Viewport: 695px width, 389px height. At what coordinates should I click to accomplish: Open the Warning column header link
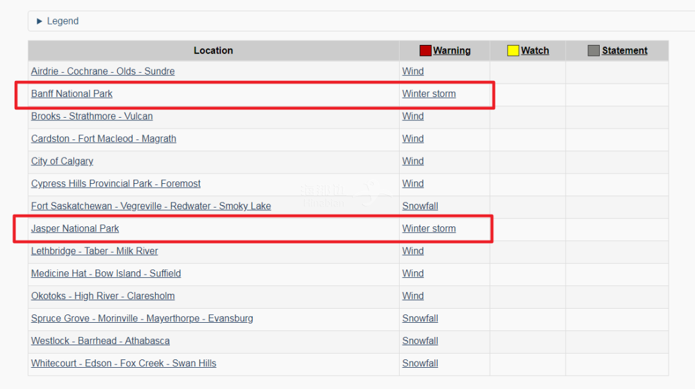452,51
